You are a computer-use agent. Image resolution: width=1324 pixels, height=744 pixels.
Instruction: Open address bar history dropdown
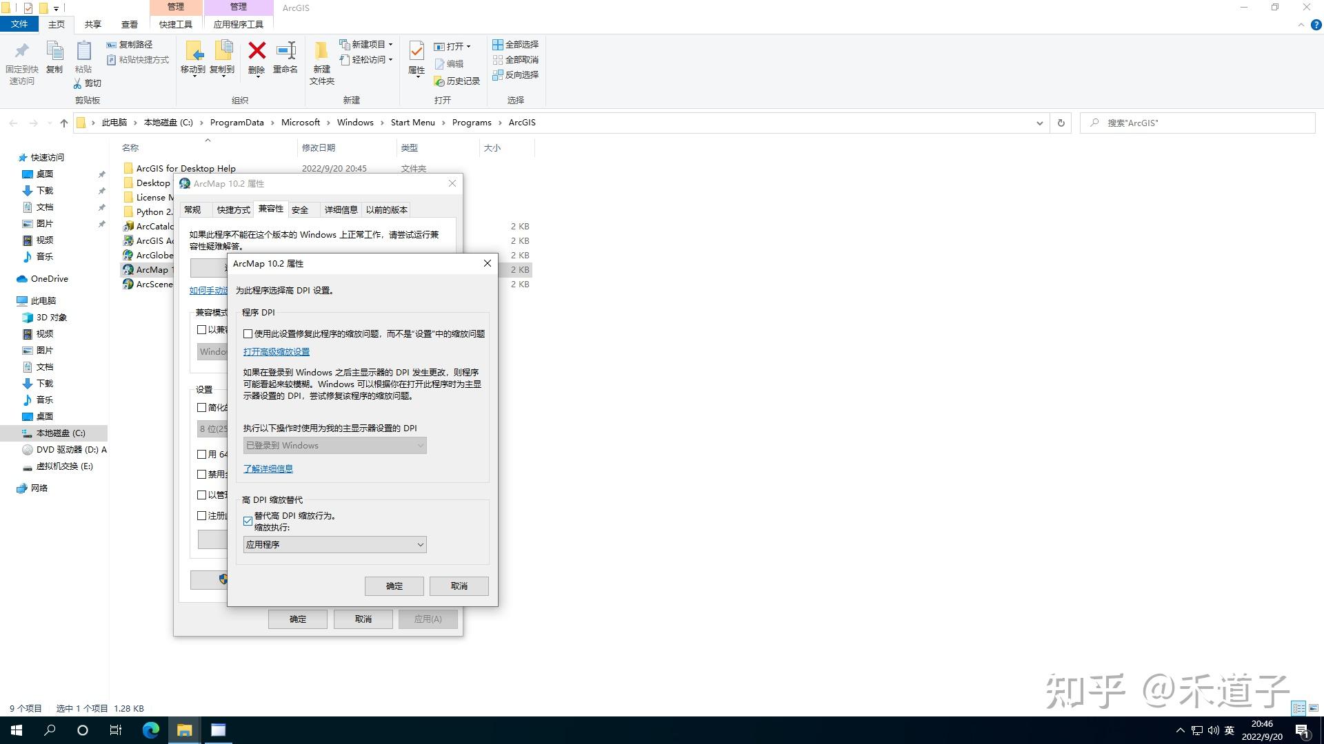(x=1039, y=123)
